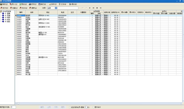Click the row indicator of row 310001
The height and width of the screenshot is (109, 184).
point(16,15)
